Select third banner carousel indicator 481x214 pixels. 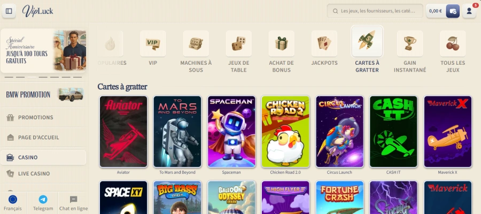coord(32,78)
